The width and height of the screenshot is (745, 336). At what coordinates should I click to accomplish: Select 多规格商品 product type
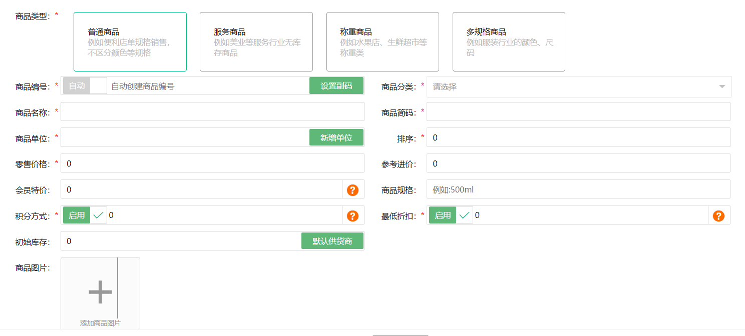pyautogui.click(x=509, y=41)
